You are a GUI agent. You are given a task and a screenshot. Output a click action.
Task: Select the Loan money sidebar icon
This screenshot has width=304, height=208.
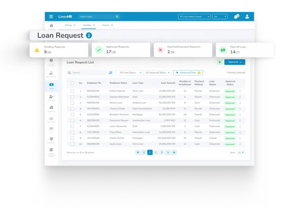point(51,85)
